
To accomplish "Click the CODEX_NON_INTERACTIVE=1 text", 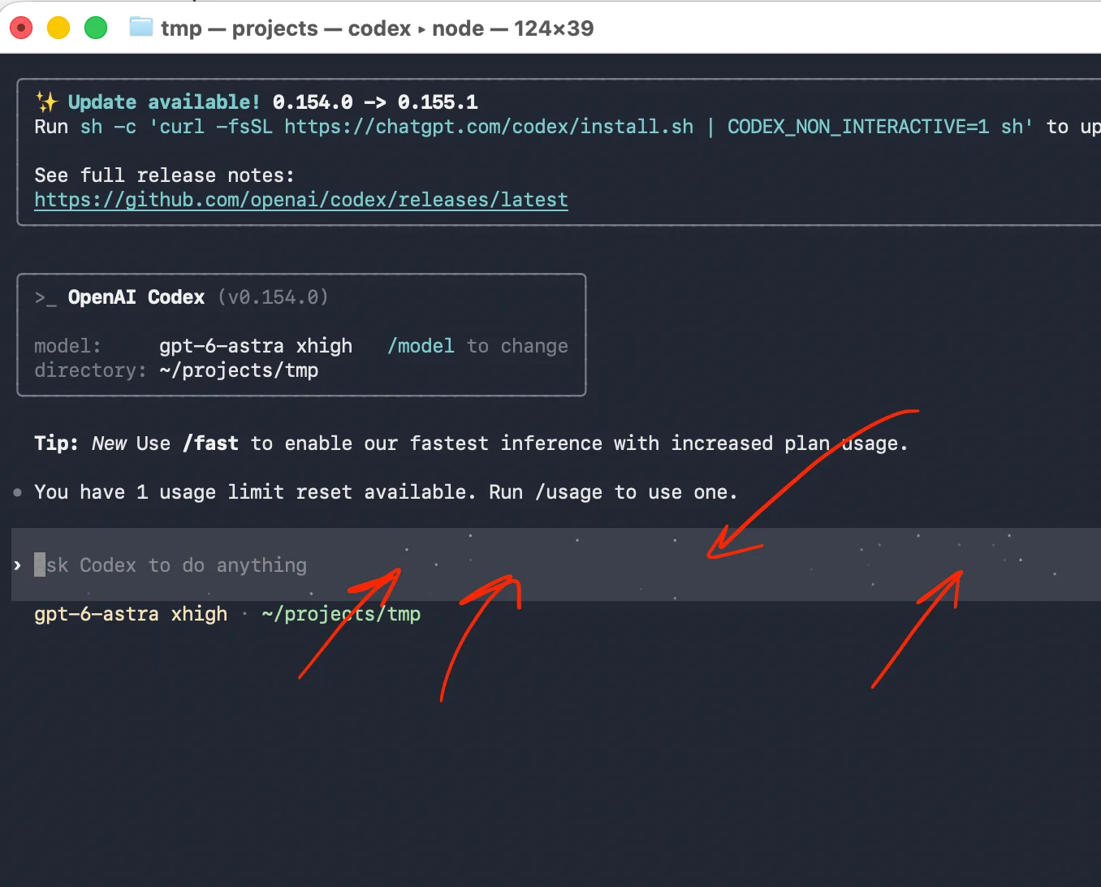I will tap(858, 127).
